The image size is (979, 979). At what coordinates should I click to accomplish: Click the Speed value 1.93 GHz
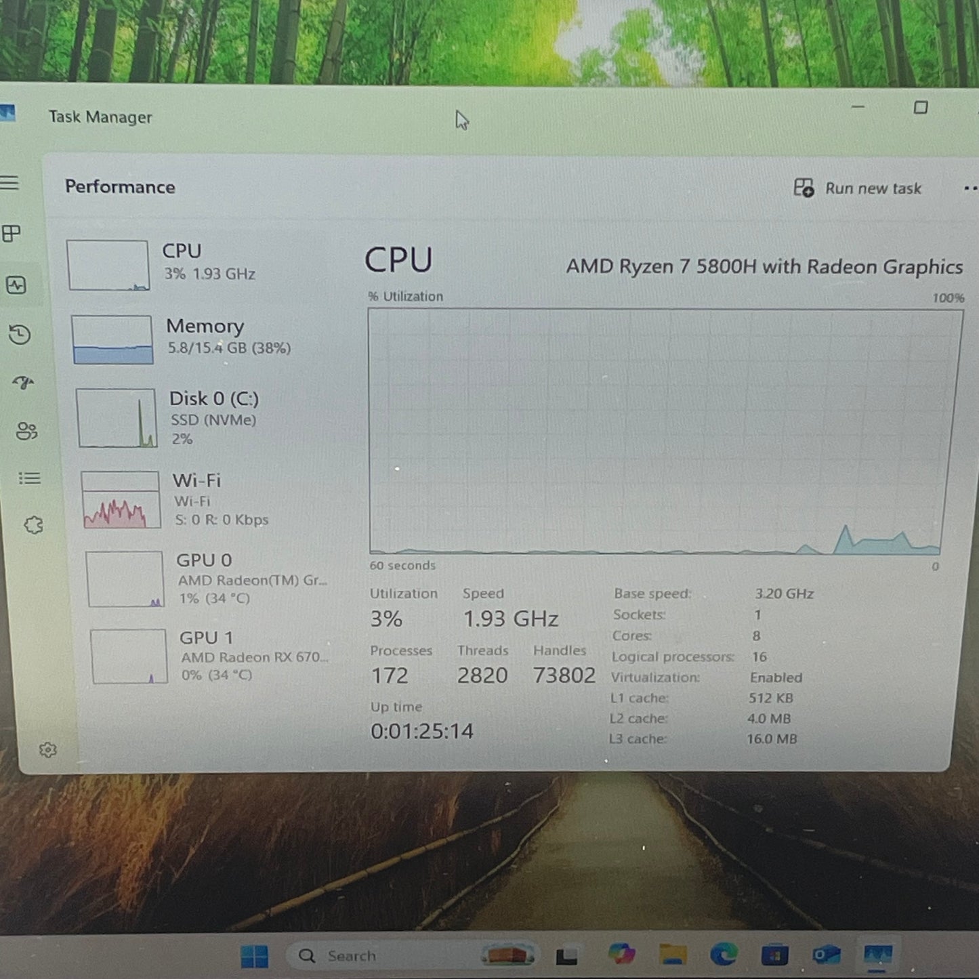[x=511, y=619]
